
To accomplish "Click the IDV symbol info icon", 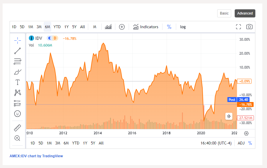I will click(x=31, y=38).
